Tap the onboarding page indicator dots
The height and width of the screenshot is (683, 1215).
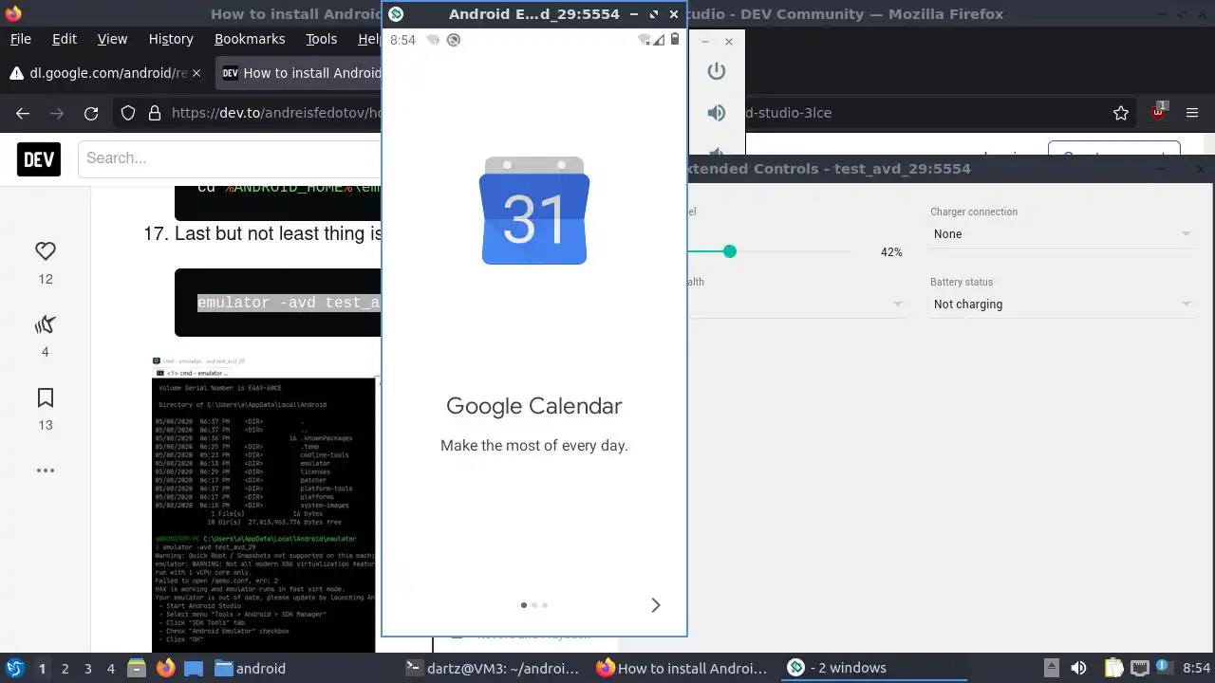click(x=534, y=605)
